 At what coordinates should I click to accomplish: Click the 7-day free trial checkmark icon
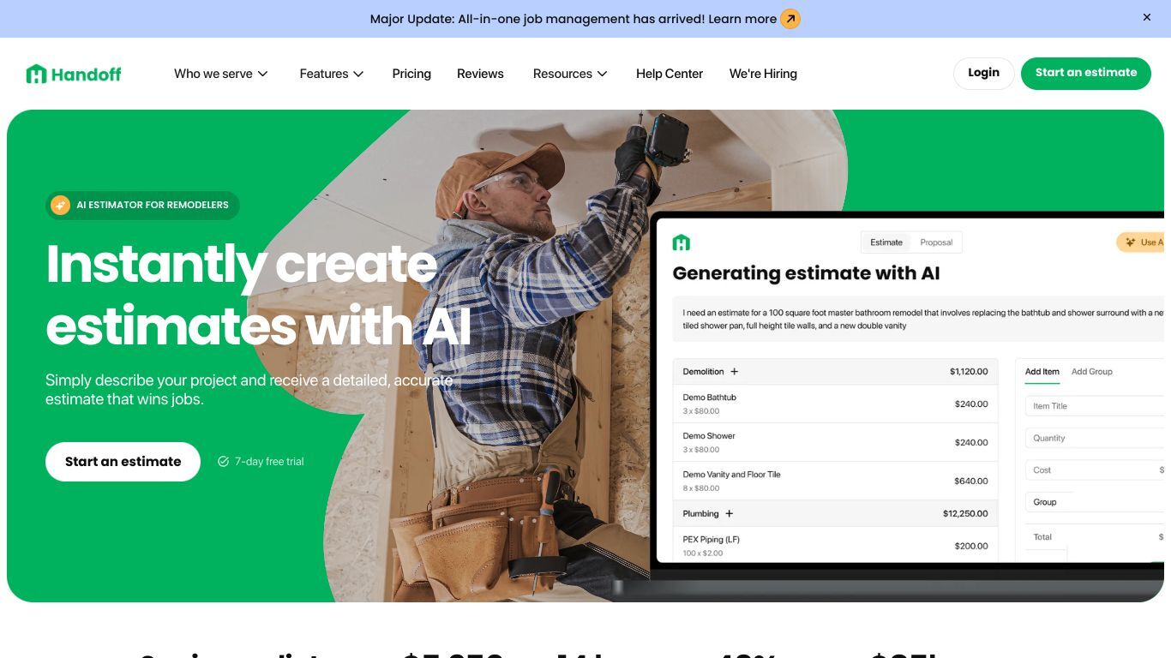(223, 462)
